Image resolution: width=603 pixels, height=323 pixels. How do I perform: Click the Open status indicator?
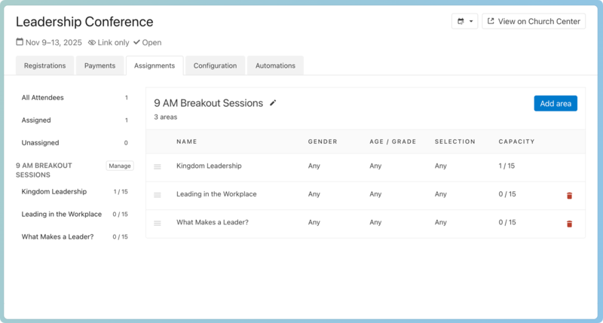[x=148, y=43]
